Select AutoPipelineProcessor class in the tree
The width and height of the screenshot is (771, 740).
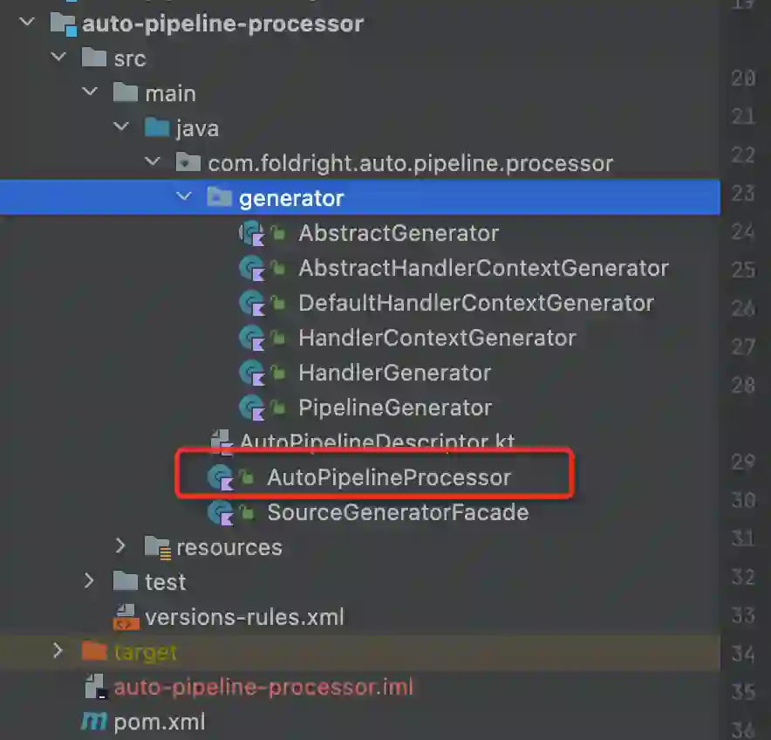(x=388, y=477)
